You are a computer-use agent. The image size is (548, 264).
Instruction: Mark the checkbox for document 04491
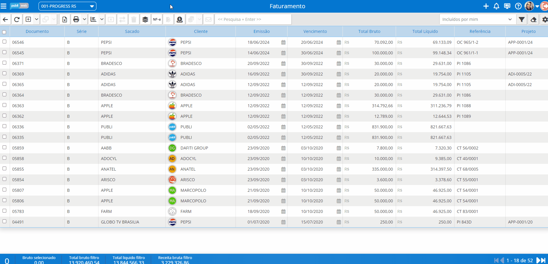pos(4,221)
